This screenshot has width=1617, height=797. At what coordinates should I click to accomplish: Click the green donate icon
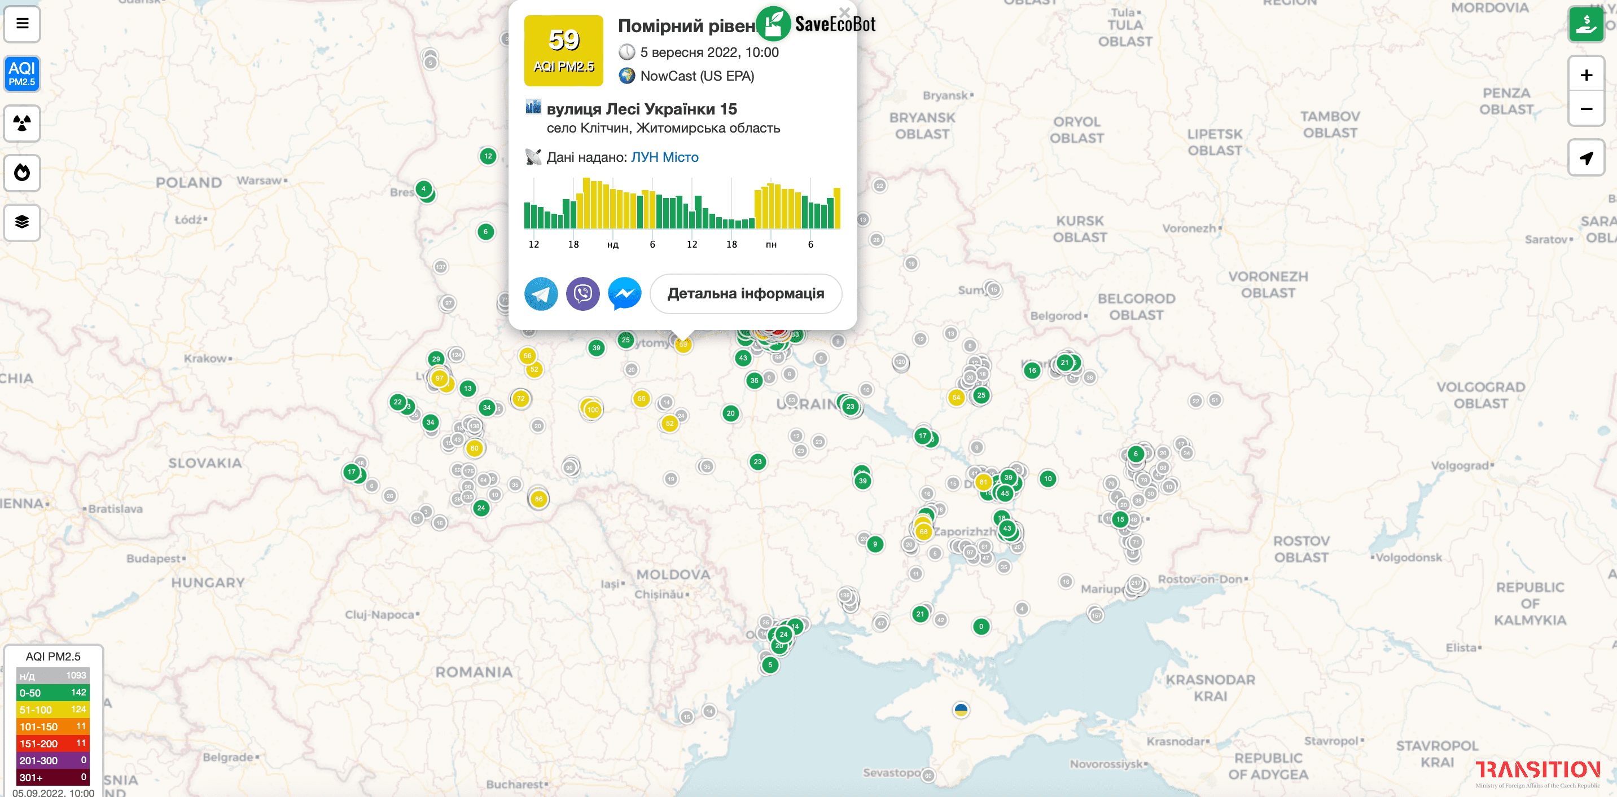[1585, 24]
